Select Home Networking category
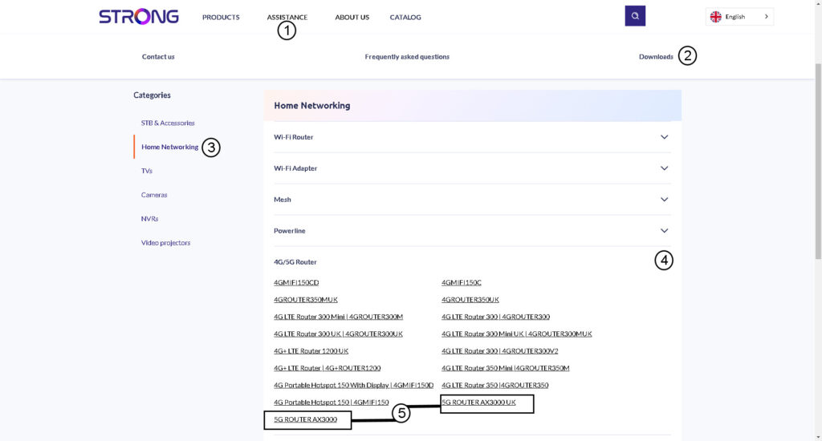Image resolution: width=822 pixels, height=441 pixels. [170, 148]
